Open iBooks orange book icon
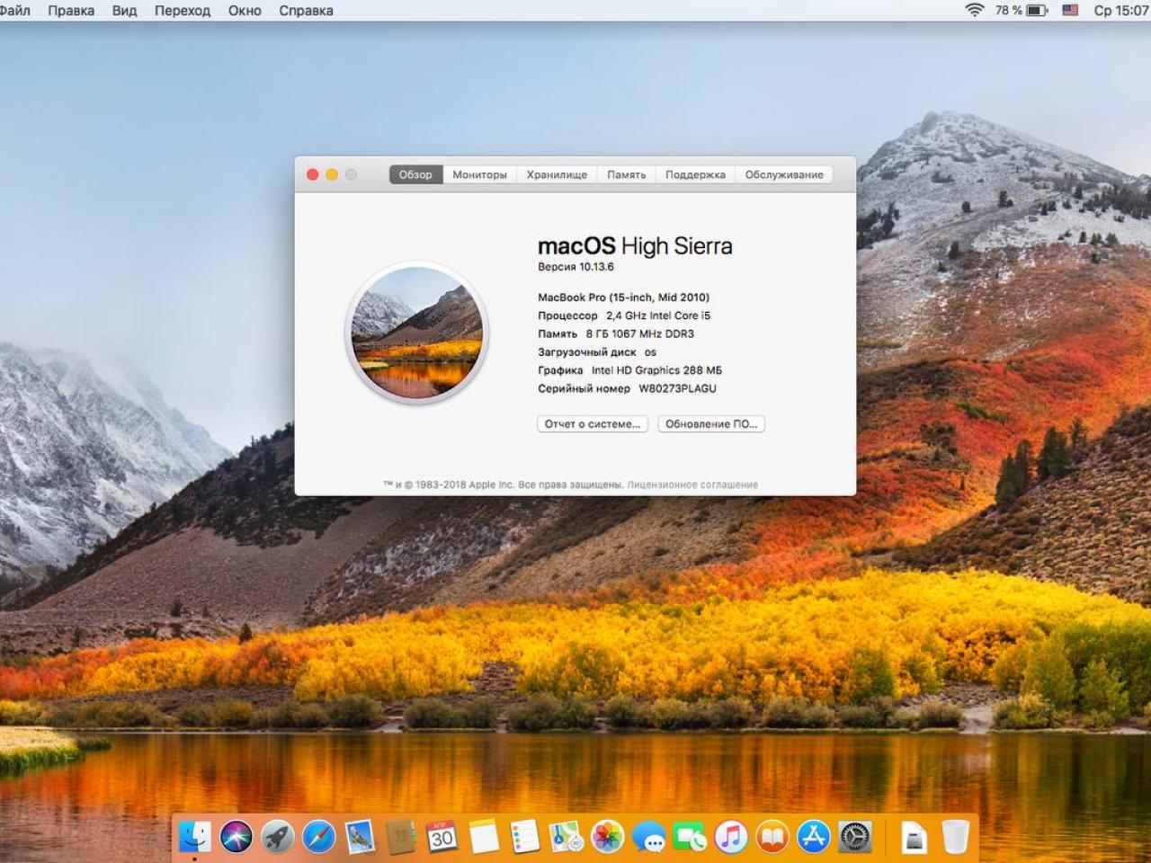The height and width of the screenshot is (863, 1151). click(x=772, y=837)
